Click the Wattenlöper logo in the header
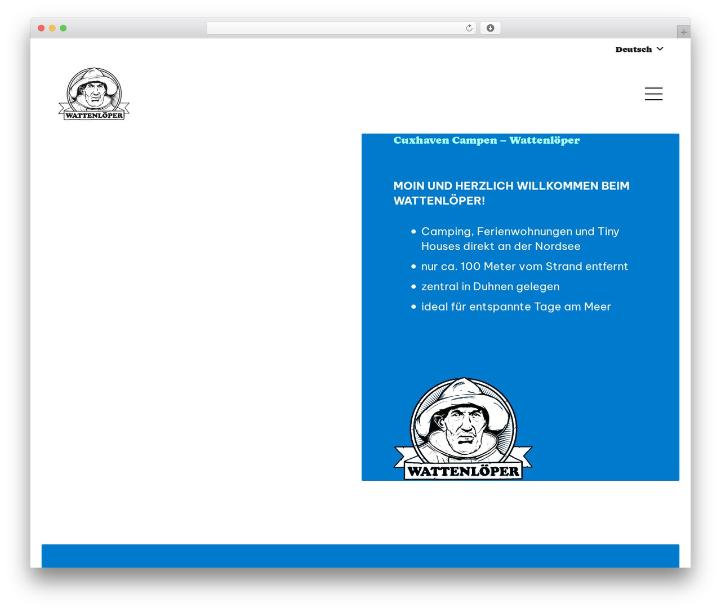721x611 pixels. (x=94, y=94)
